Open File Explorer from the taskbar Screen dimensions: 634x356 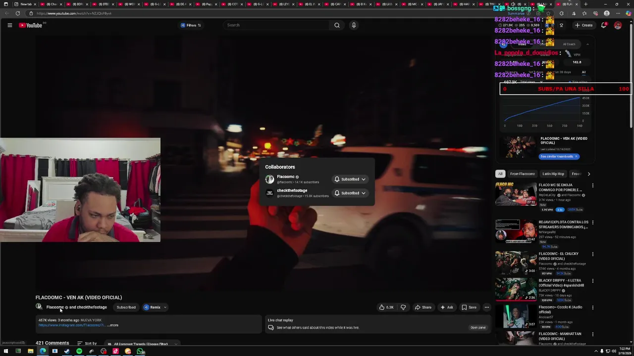coord(30,352)
